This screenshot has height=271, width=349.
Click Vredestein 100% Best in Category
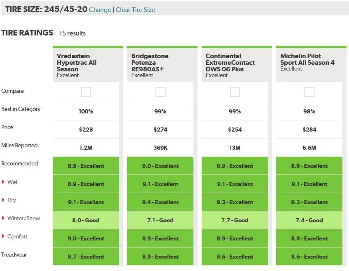(86, 111)
